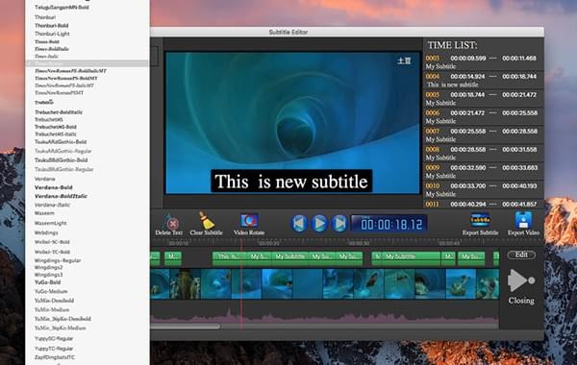Select time list entry 0009
Viewport: 577px width, 365px height.
pos(483,172)
